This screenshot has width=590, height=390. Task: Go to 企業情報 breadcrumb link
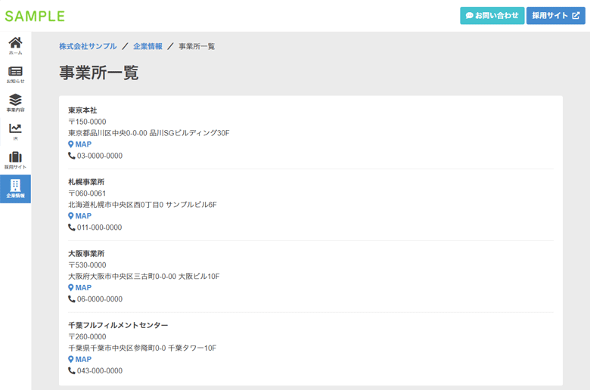click(x=147, y=47)
